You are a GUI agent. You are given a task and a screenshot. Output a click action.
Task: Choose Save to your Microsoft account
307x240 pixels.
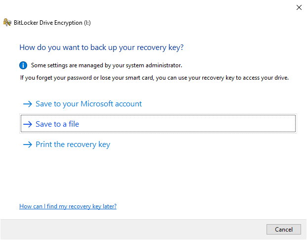click(x=88, y=104)
